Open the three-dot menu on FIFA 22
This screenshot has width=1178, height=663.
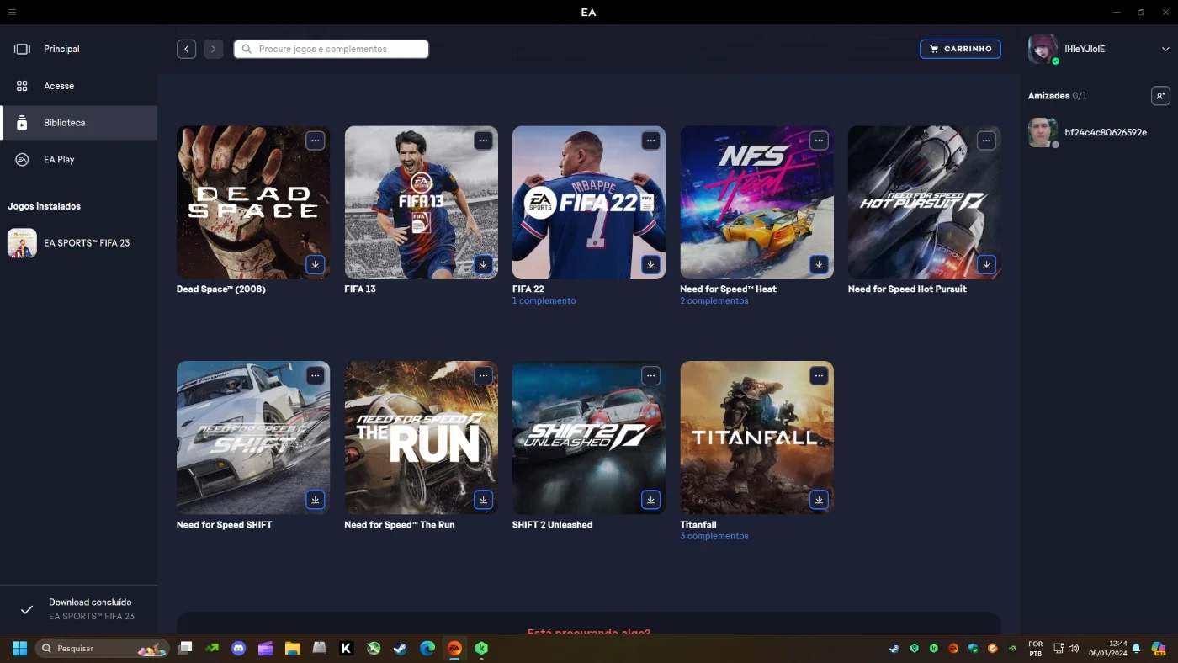pos(650,141)
